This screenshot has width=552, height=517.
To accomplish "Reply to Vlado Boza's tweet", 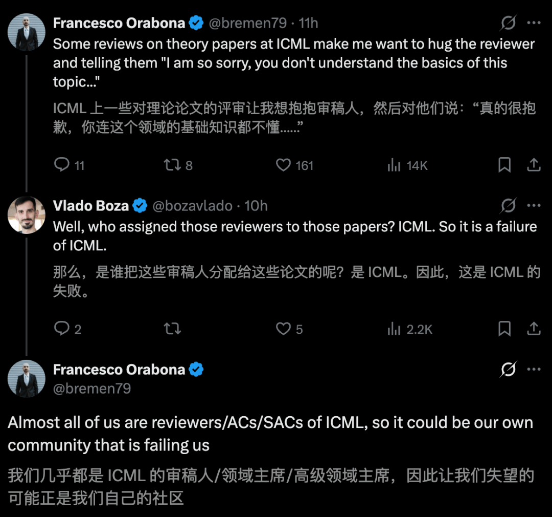I will 62,329.
